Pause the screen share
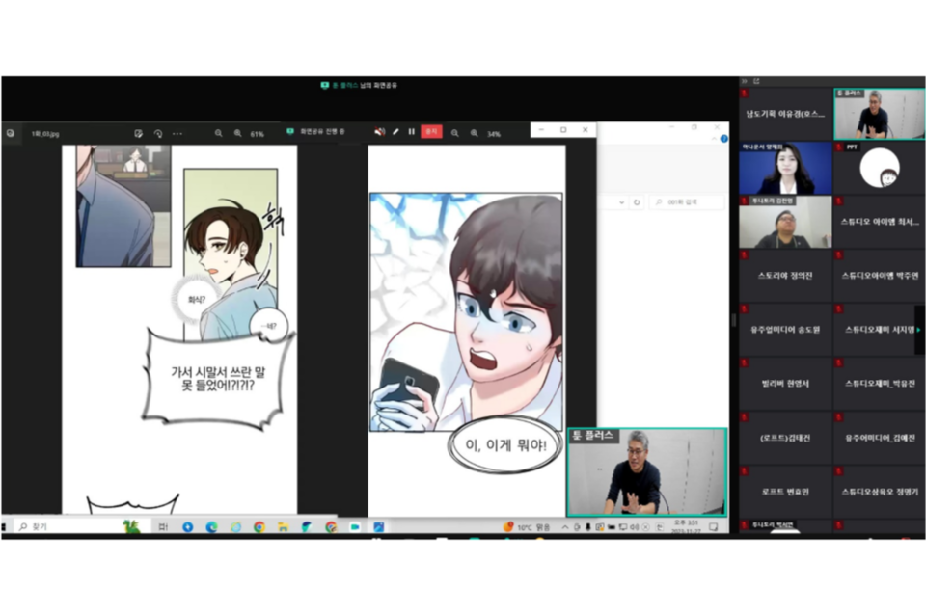Viewport: 926px width, 616px height. coord(412,132)
